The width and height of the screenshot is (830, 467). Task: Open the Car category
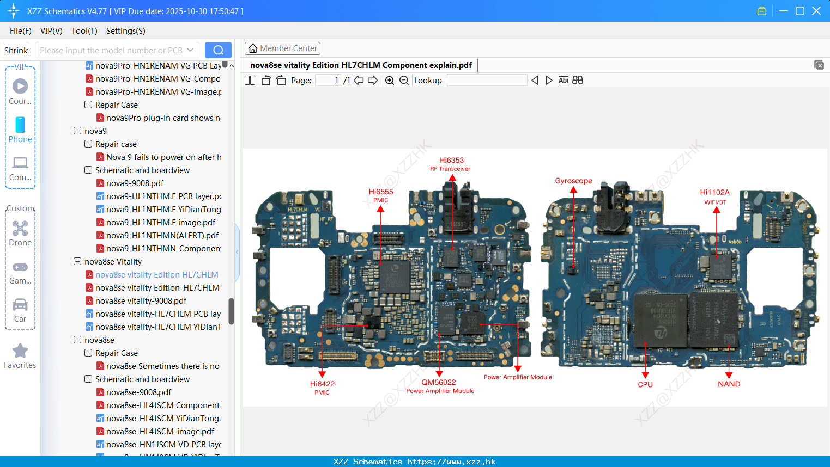(x=20, y=310)
